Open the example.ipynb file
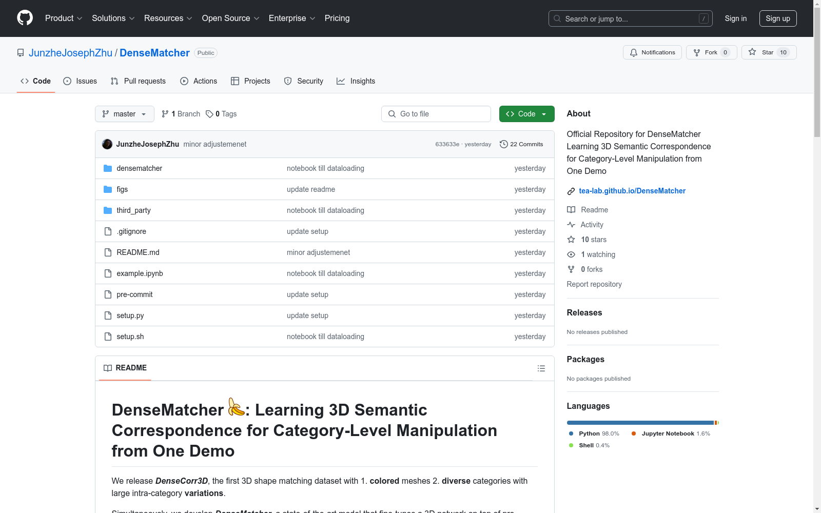This screenshot has height=513, width=821. (140, 273)
